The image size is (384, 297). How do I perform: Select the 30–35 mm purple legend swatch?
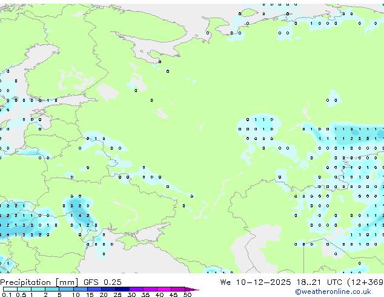[x=136, y=289]
